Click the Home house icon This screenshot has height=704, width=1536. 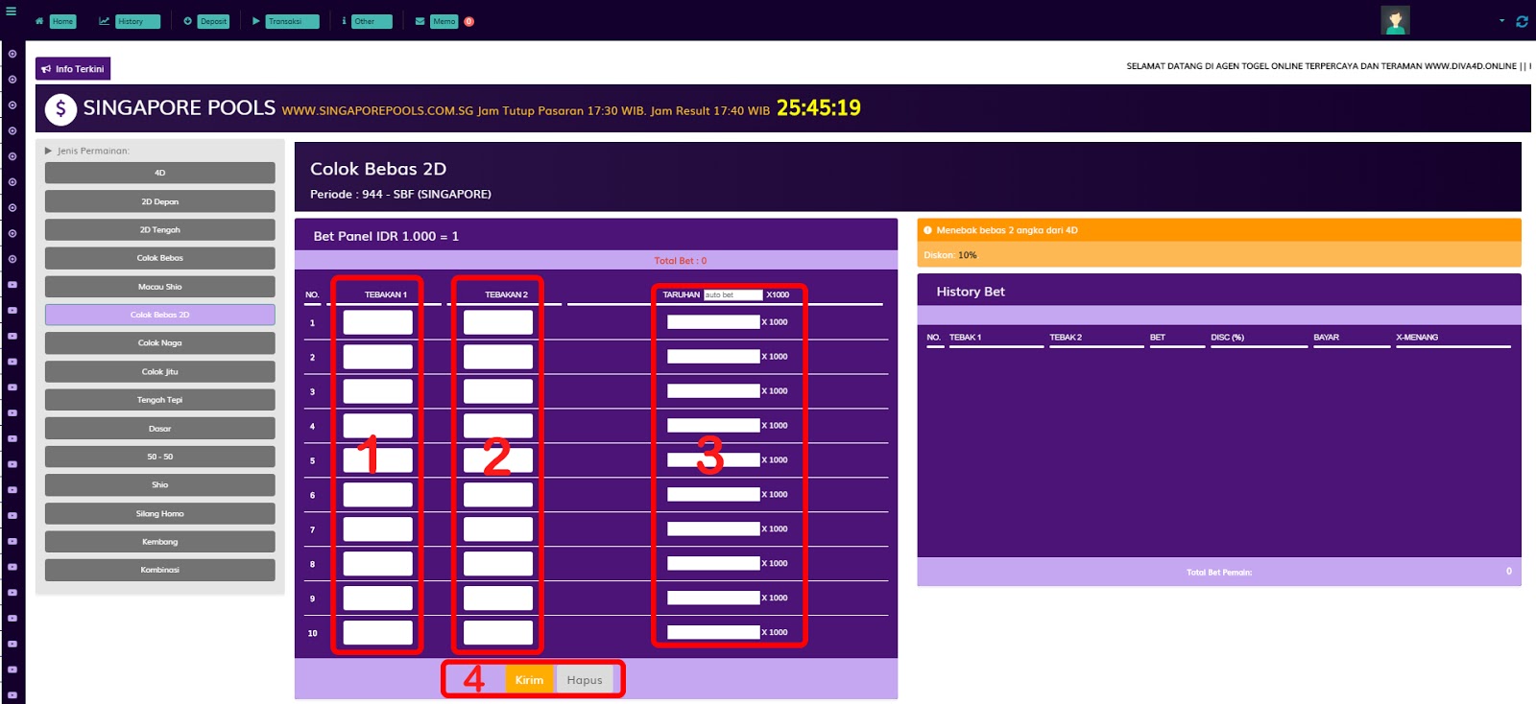point(39,21)
